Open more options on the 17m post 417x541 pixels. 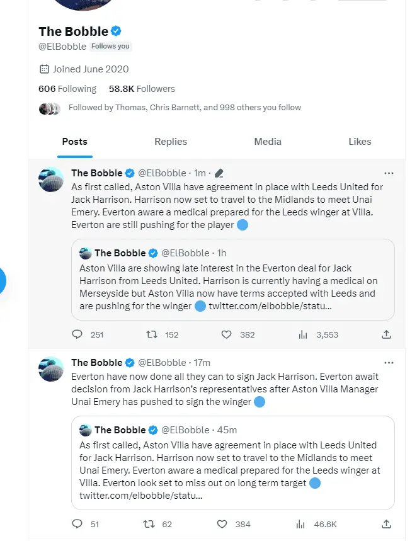[389, 363]
